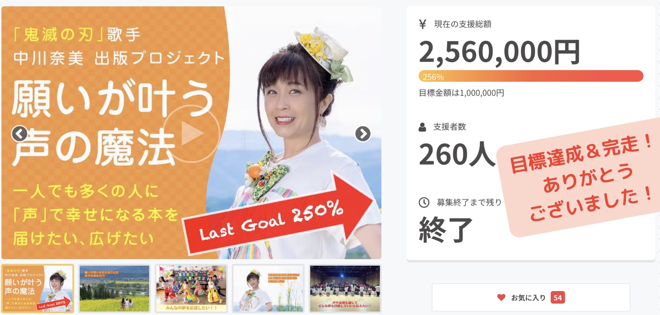Select the flower field landscape thumbnail
This screenshot has width=660, height=315.
coord(114,289)
